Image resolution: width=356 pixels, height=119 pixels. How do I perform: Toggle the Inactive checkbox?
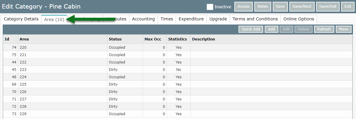[x=210, y=7]
